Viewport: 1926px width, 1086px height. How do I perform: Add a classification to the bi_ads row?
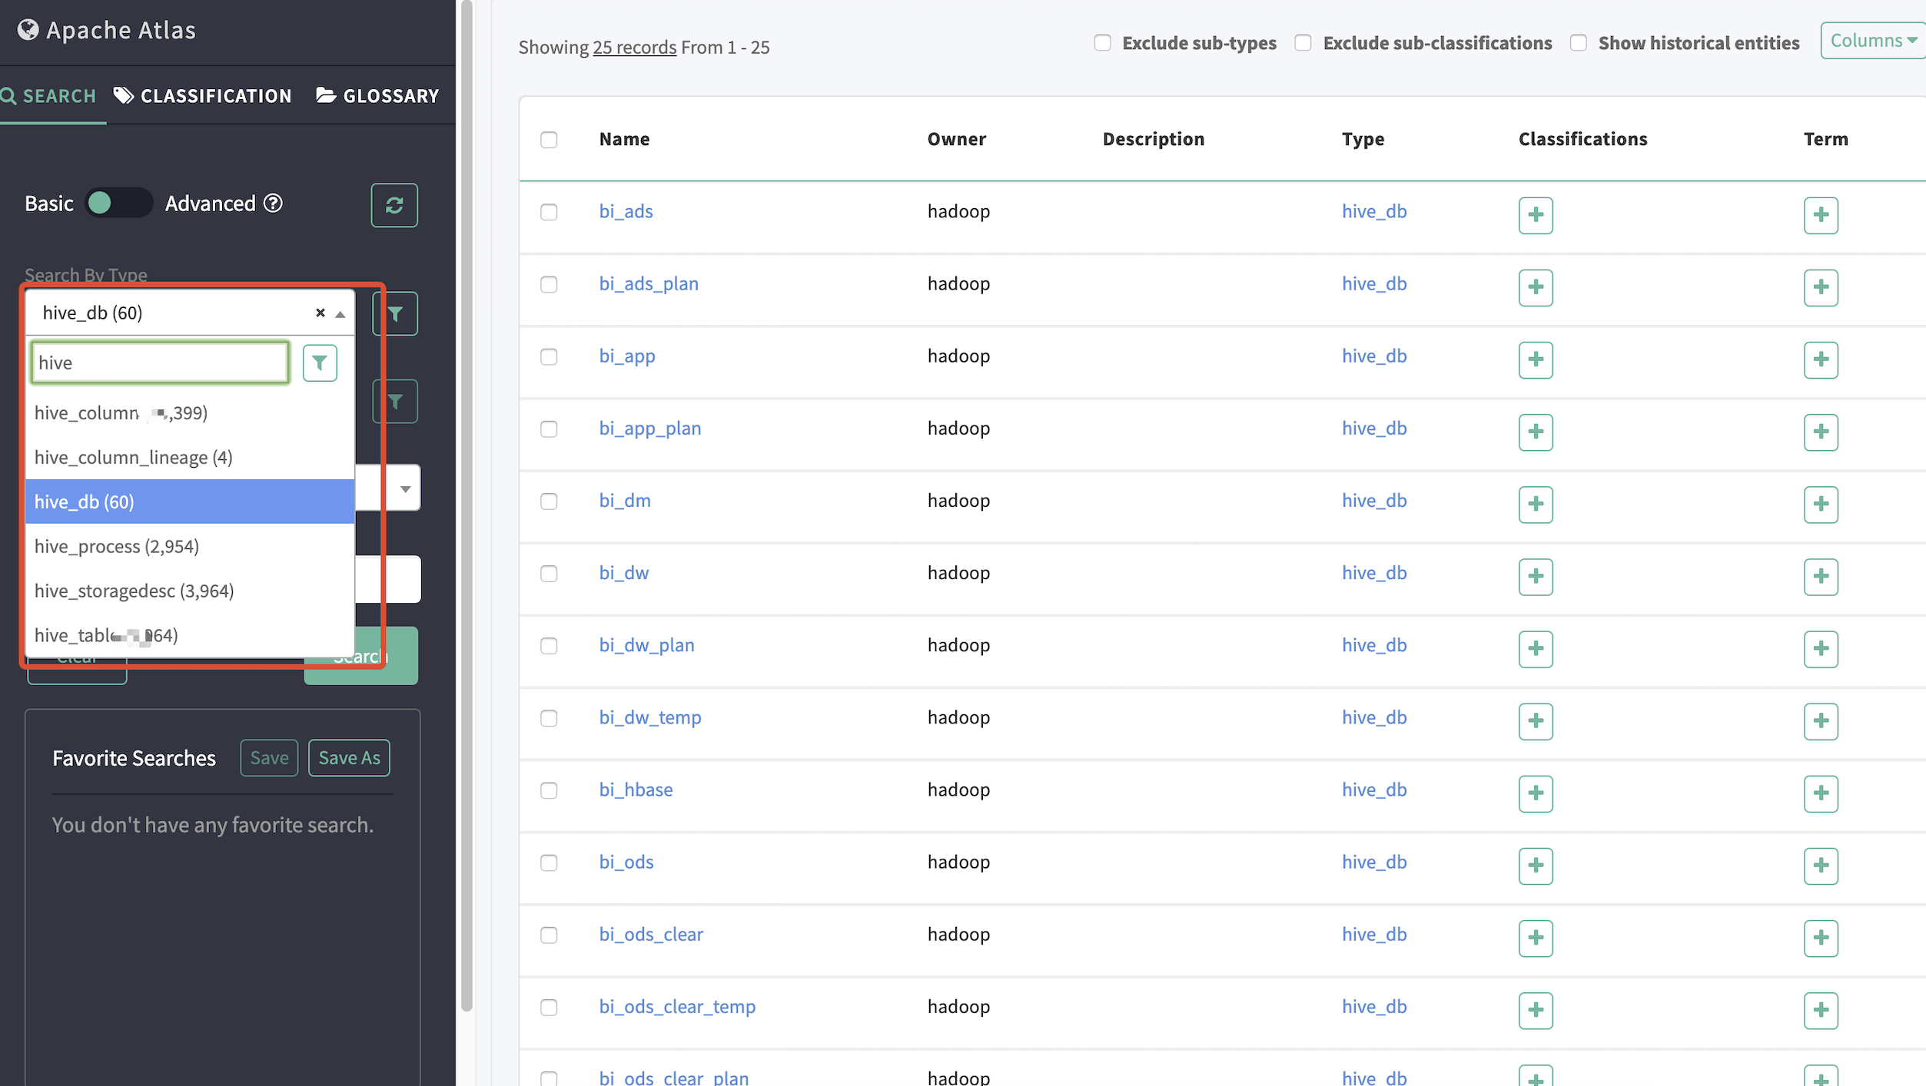(x=1535, y=214)
